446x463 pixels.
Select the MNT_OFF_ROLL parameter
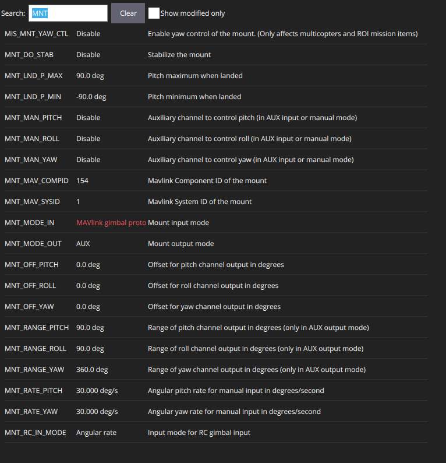30,285
